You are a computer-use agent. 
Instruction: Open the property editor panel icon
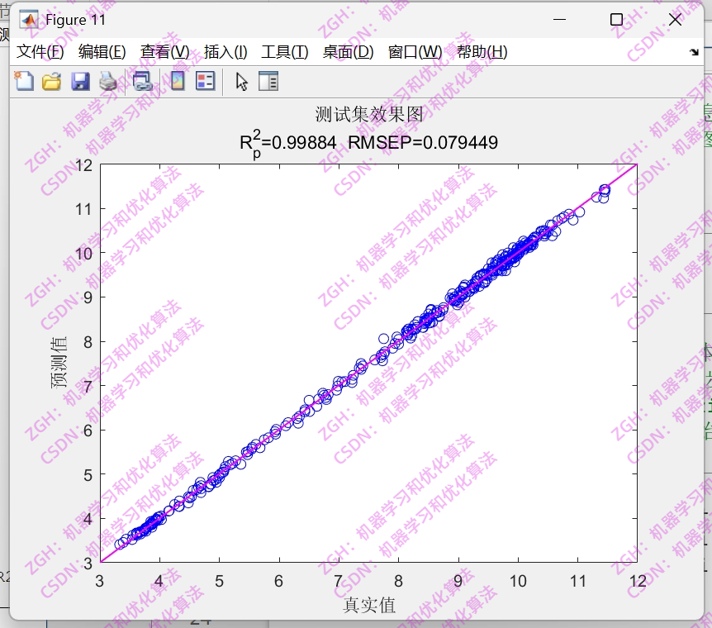pyautogui.click(x=268, y=80)
